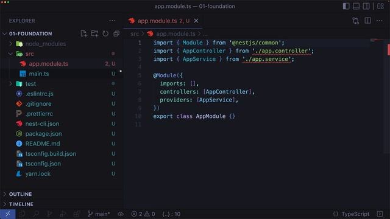The height and width of the screenshot is (219, 390).
Task: Click the errors and warnings count indicator
Action: [x=143, y=214]
